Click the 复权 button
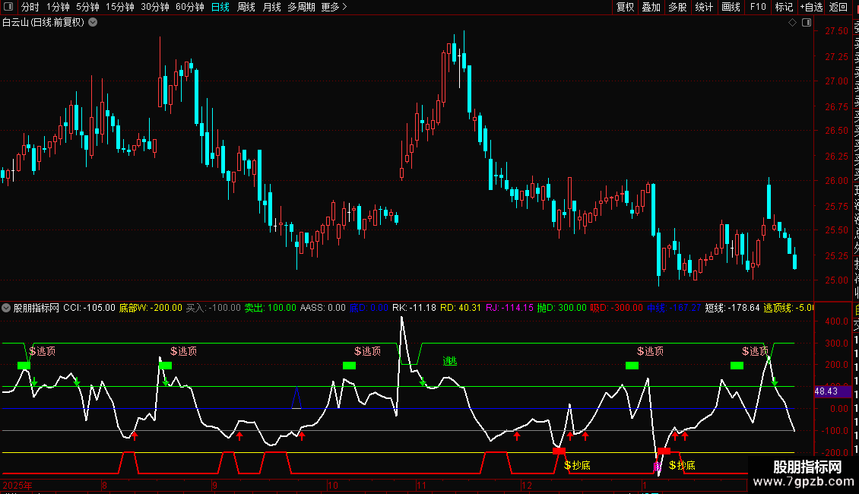The image size is (859, 494). click(x=625, y=7)
